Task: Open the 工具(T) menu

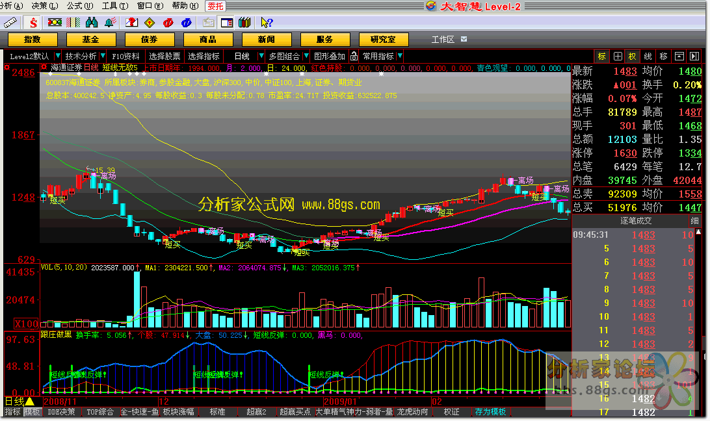Action: click(x=115, y=6)
